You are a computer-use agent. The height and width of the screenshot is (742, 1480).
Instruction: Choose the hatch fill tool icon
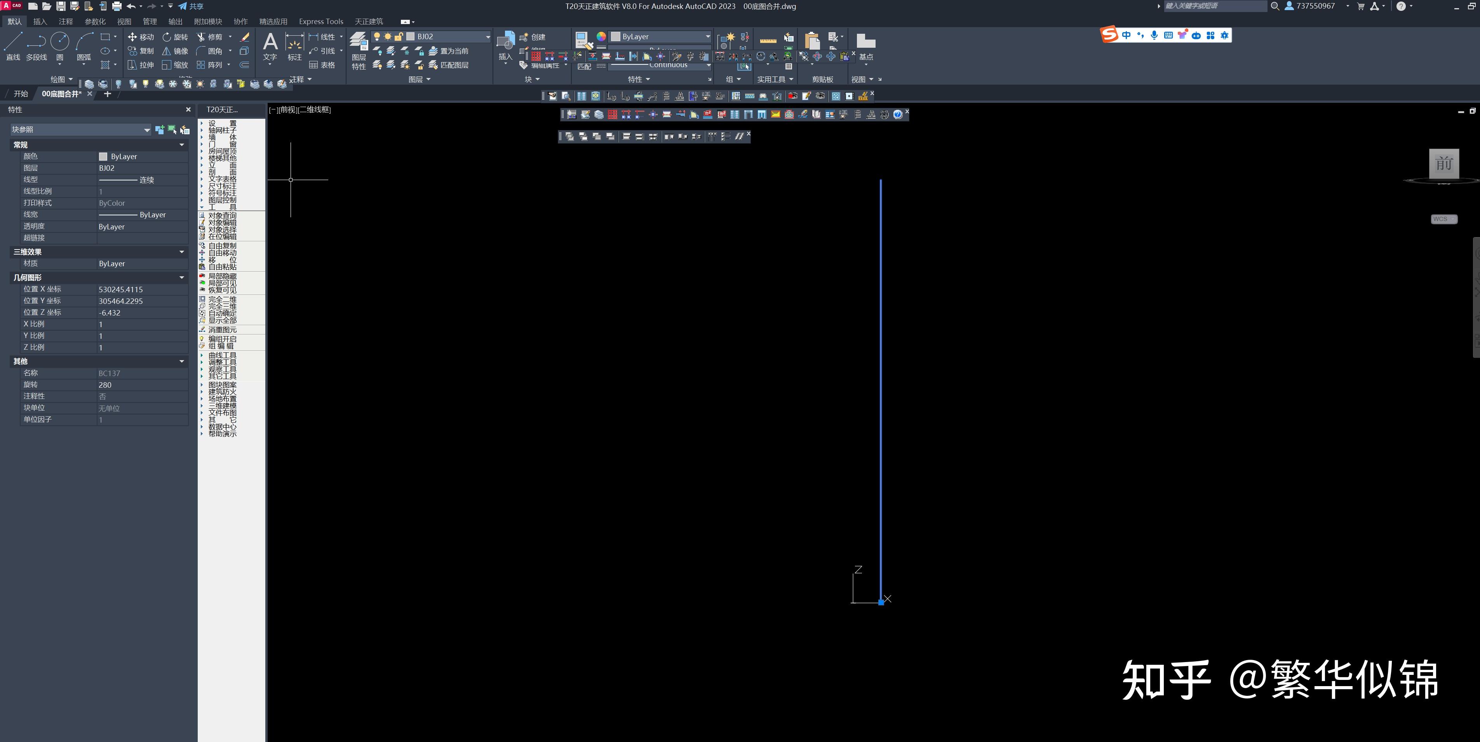[x=105, y=65]
